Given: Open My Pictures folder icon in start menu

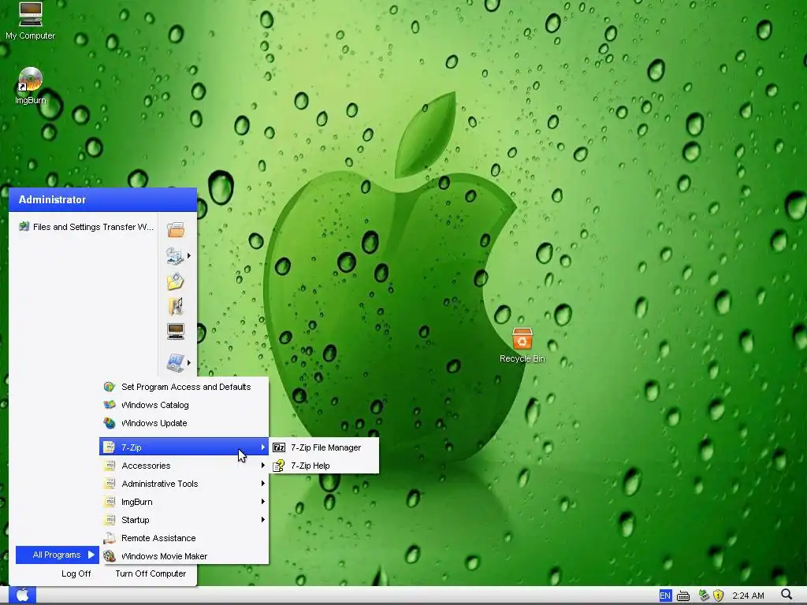Looking at the screenshot, I should (175, 281).
